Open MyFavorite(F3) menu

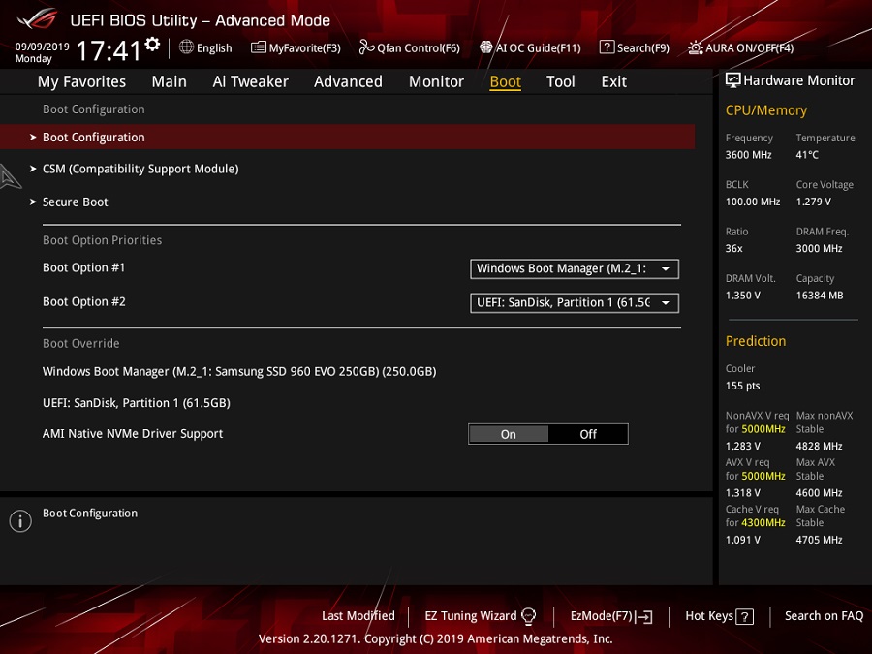pos(305,47)
